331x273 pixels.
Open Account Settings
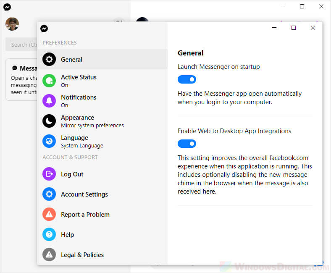[x=102, y=194]
